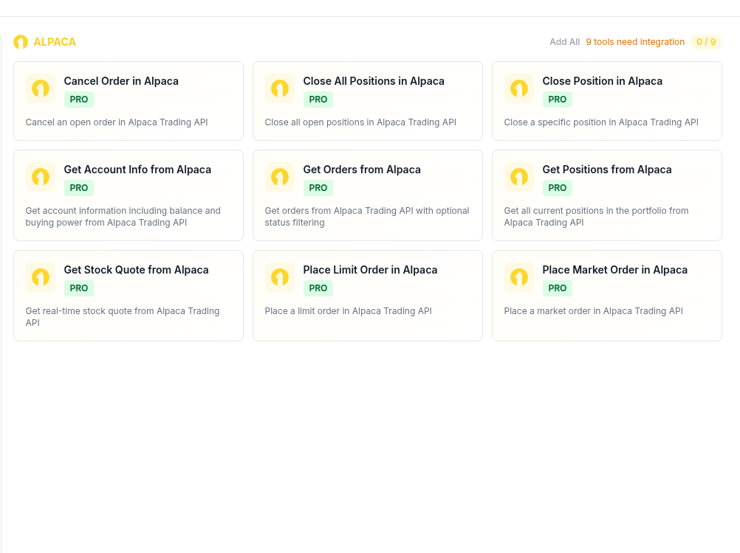Click the 9 tools need integration link
The height and width of the screenshot is (553, 740).
tap(635, 42)
